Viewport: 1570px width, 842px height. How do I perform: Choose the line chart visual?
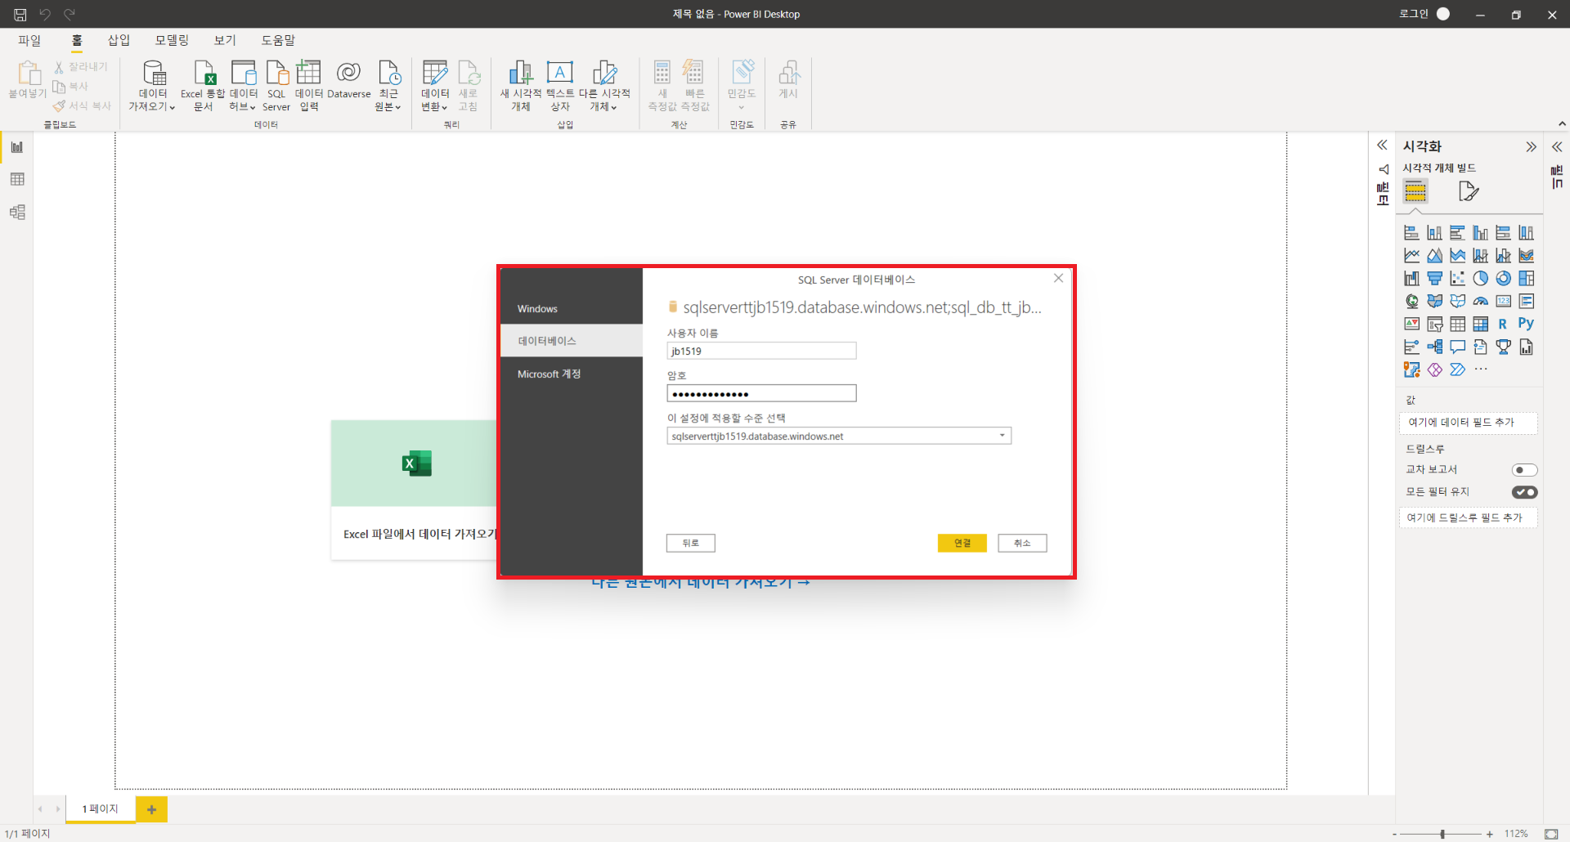(1411, 256)
